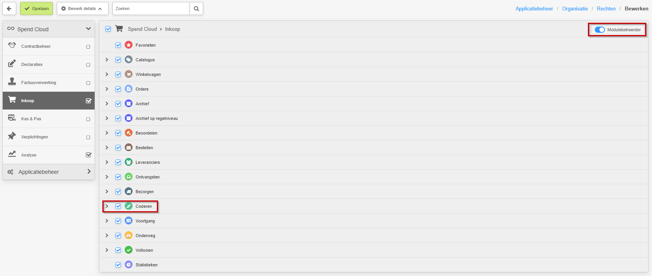Click the magnifier search icon button
Viewport: 652px width, 276px height.
196,8
